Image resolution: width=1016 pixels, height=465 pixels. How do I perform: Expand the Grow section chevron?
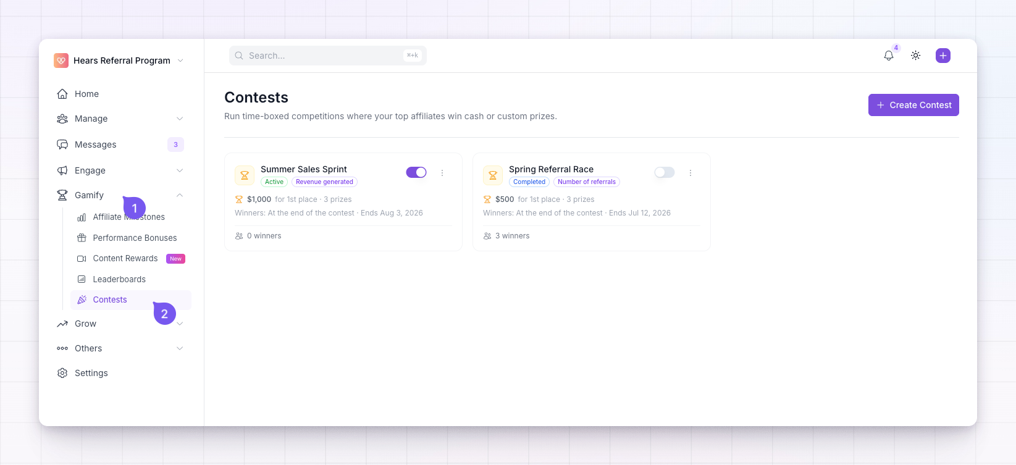180,324
